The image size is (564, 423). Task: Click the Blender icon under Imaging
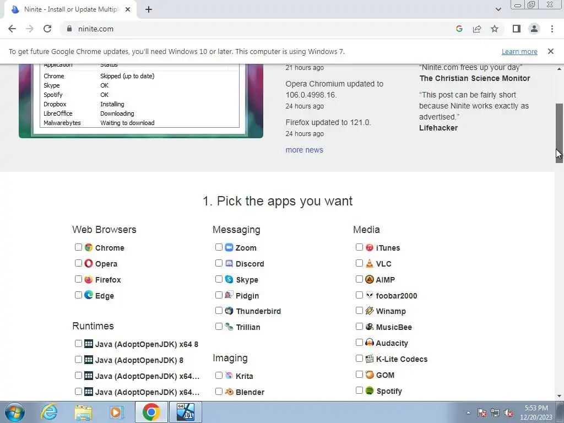coord(229,392)
